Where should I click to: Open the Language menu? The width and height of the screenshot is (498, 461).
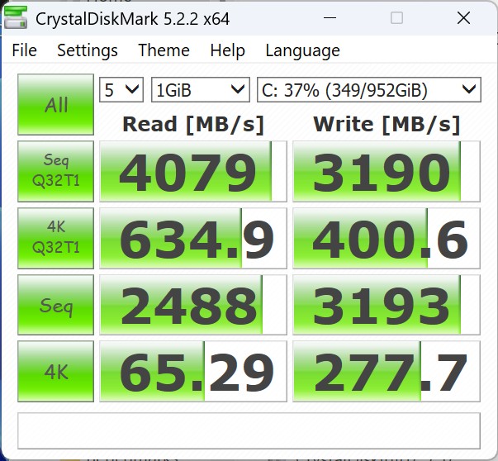click(302, 50)
